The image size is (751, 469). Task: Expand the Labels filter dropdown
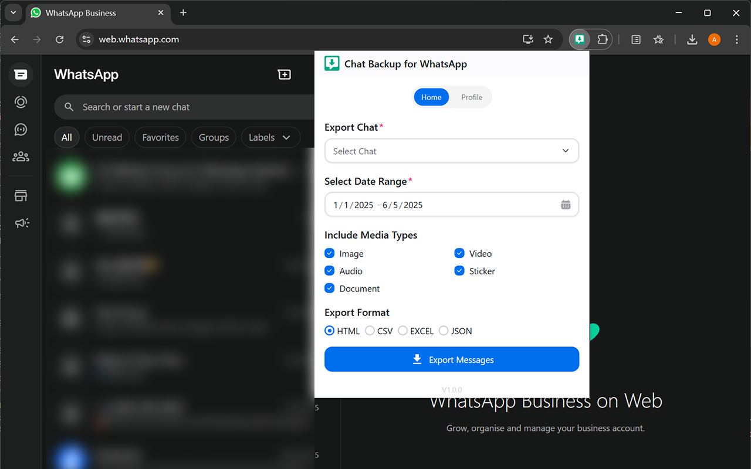click(x=270, y=137)
